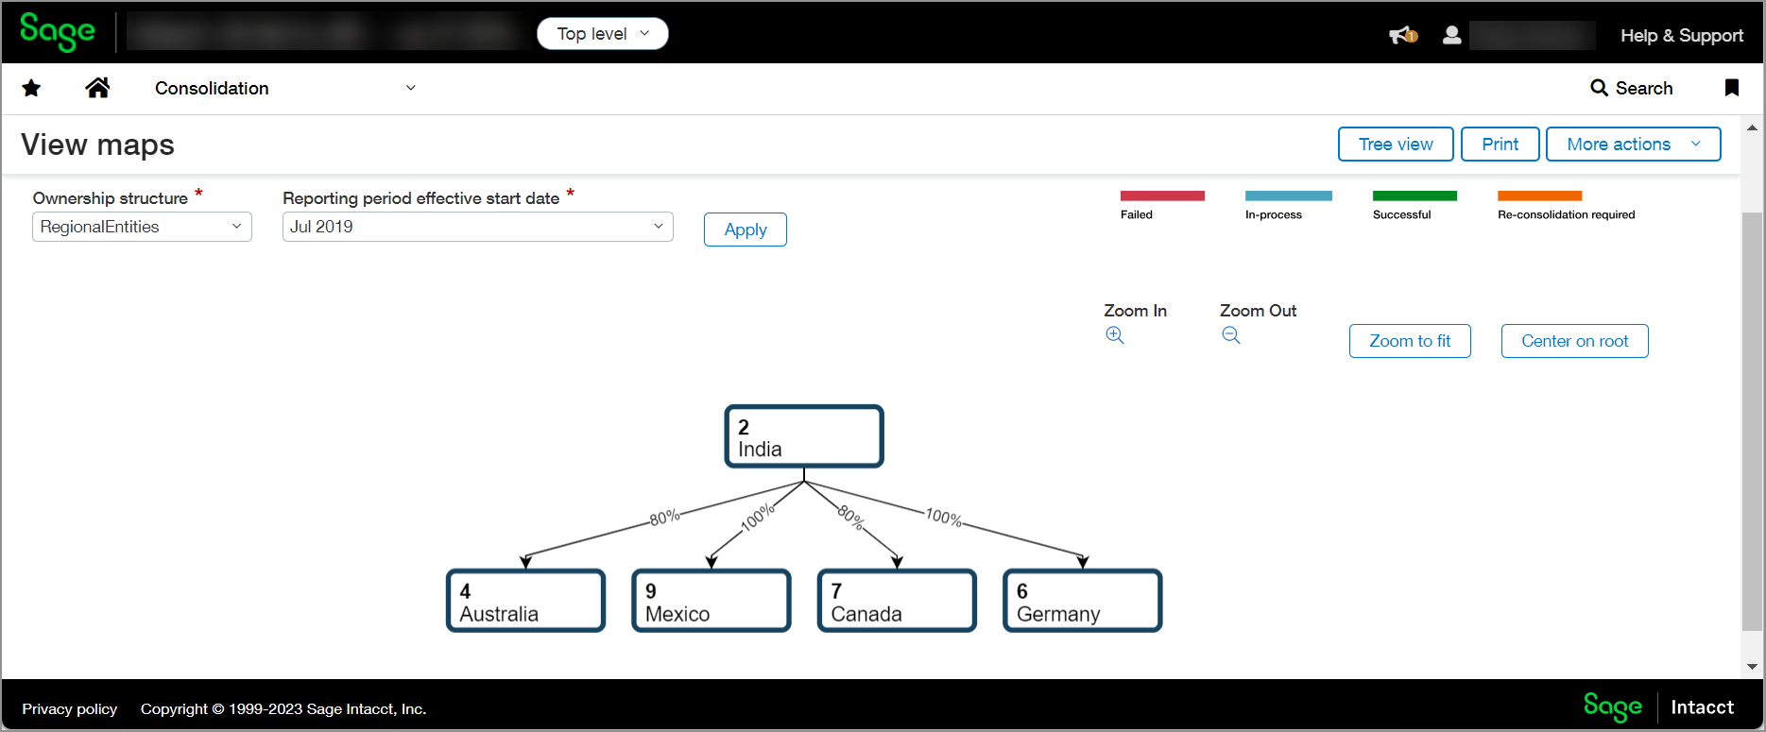Go to the Home icon
Image resolution: width=1766 pixels, height=732 pixels.
(x=97, y=88)
